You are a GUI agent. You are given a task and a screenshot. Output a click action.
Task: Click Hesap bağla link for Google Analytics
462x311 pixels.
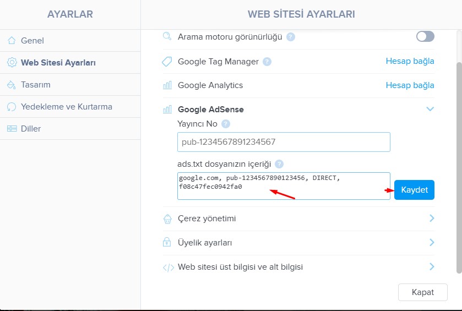click(x=410, y=85)
